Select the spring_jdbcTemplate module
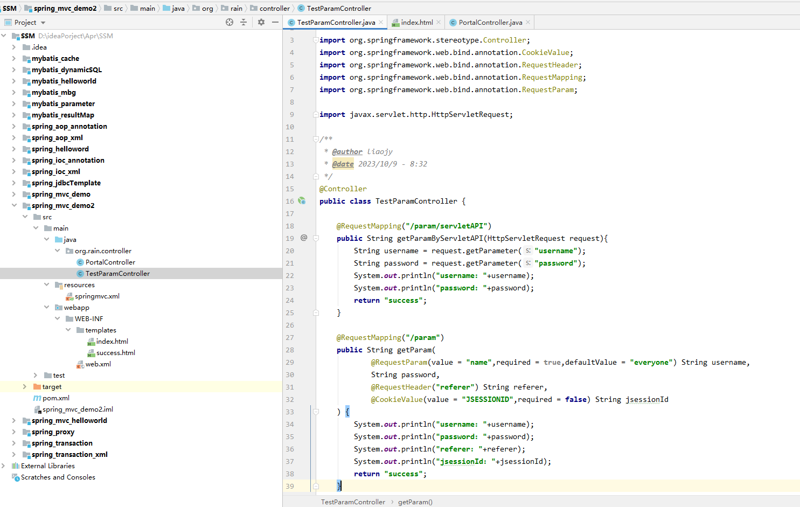Screen dimensions: 800x507 (x=66, y=183)
